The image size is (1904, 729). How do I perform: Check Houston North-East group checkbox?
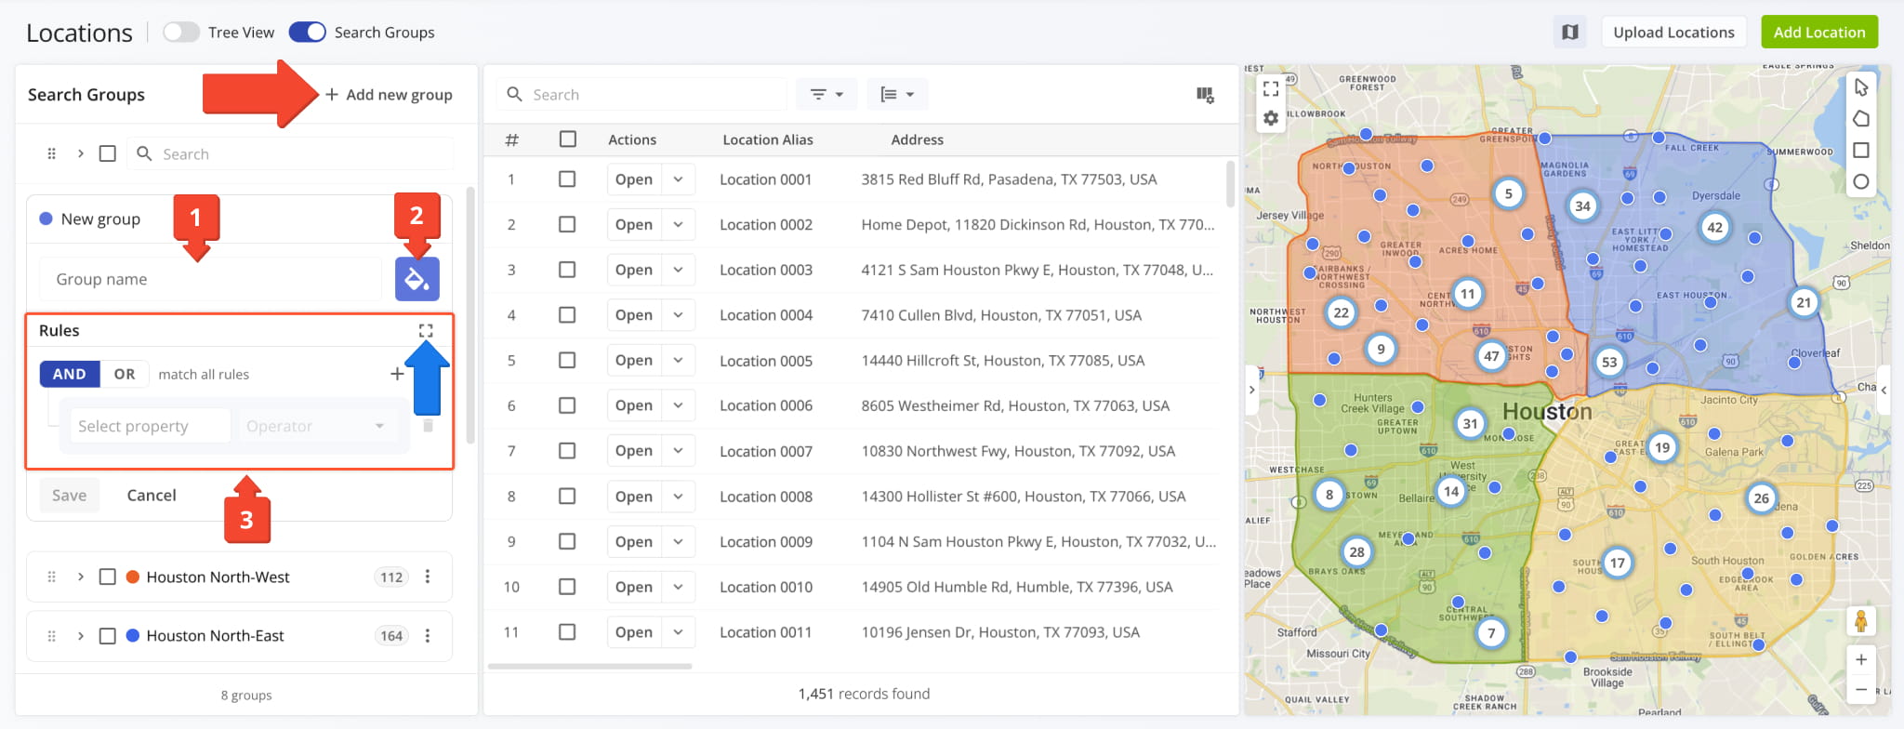click(108, 635)
